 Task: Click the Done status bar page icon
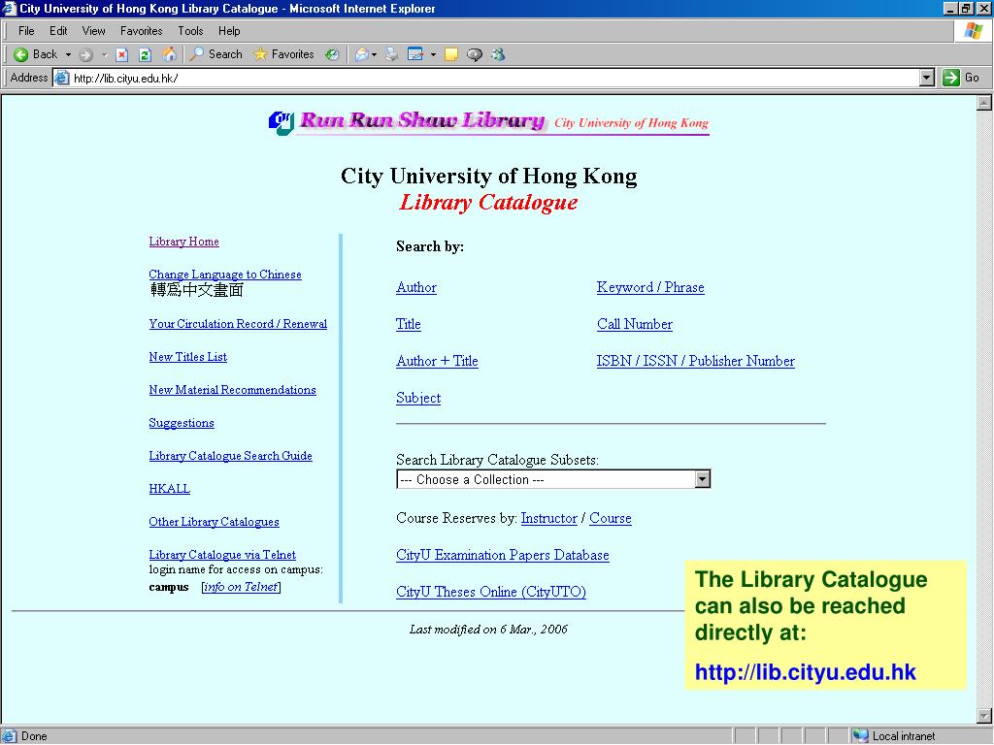(x=9, y=735)
